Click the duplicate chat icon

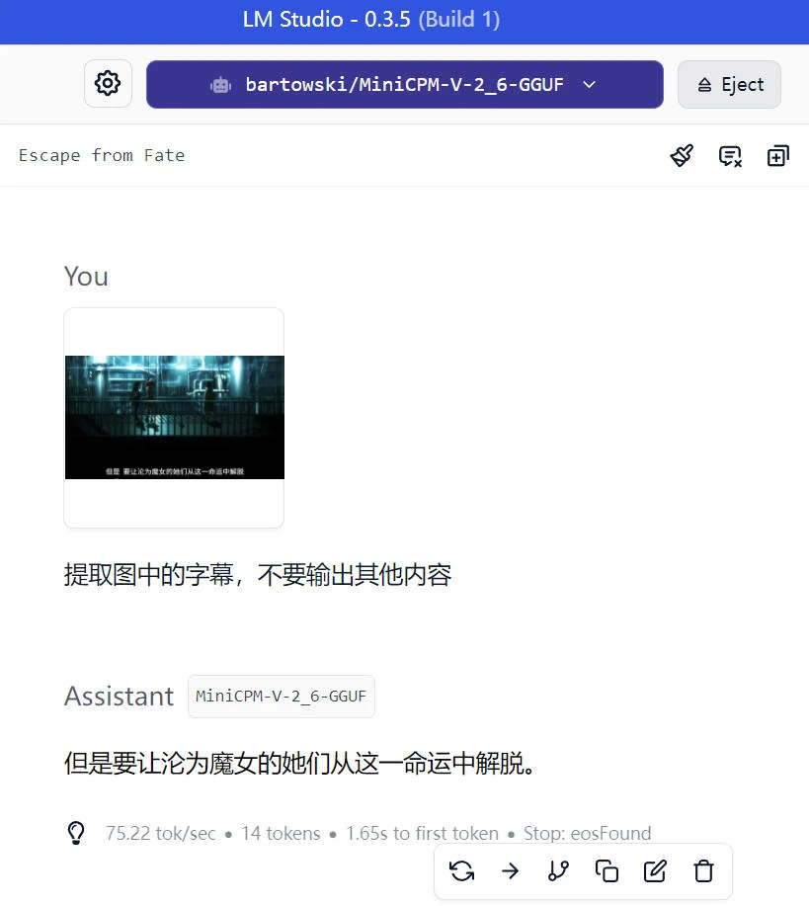778,155
